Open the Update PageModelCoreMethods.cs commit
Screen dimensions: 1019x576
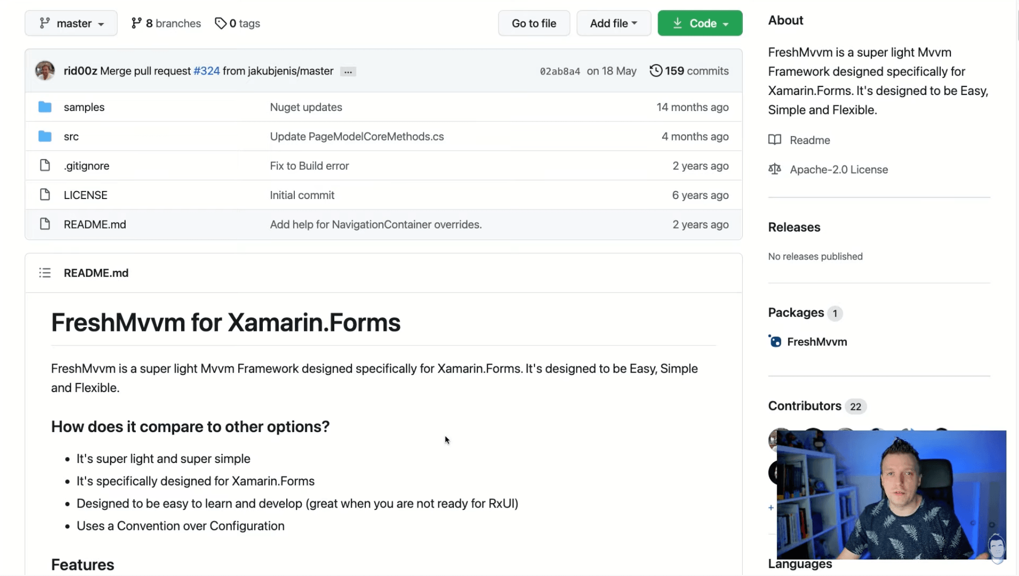click(x=357, y=136)
